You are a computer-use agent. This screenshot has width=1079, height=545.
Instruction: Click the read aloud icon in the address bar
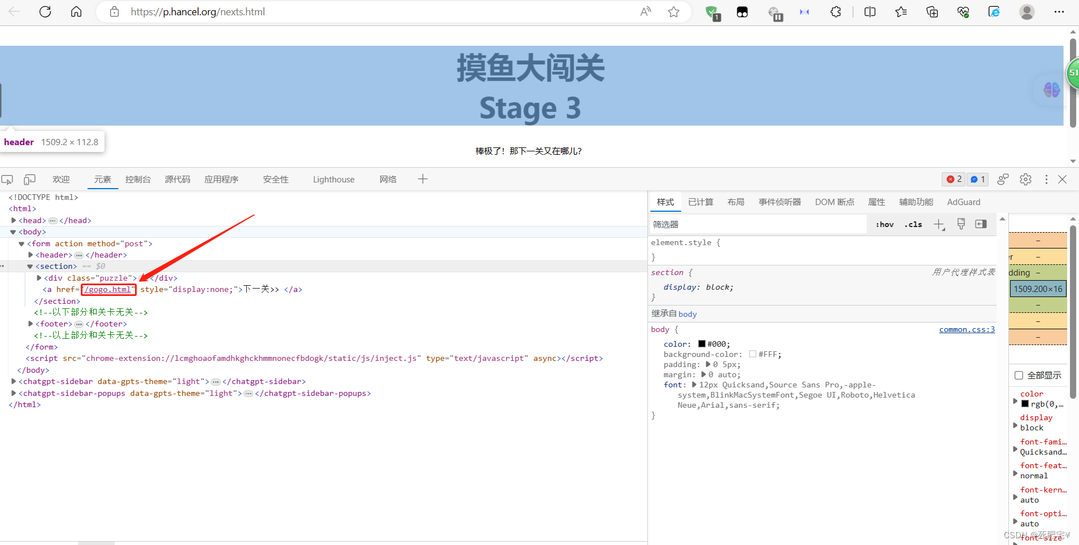pyautogui.click(x=646, y=12)
